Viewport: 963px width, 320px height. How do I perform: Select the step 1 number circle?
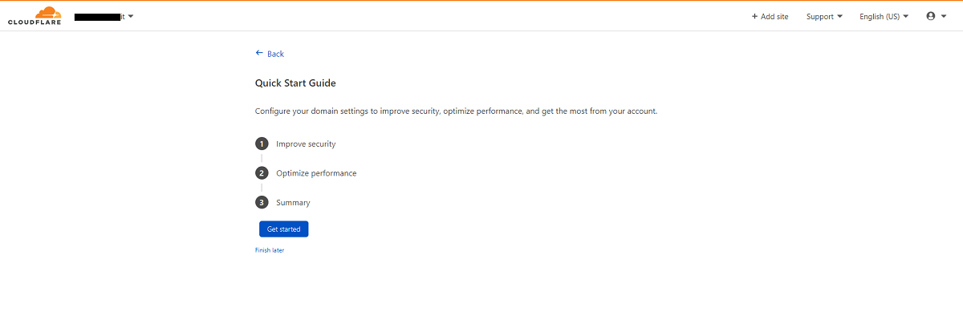coord(262,144)
